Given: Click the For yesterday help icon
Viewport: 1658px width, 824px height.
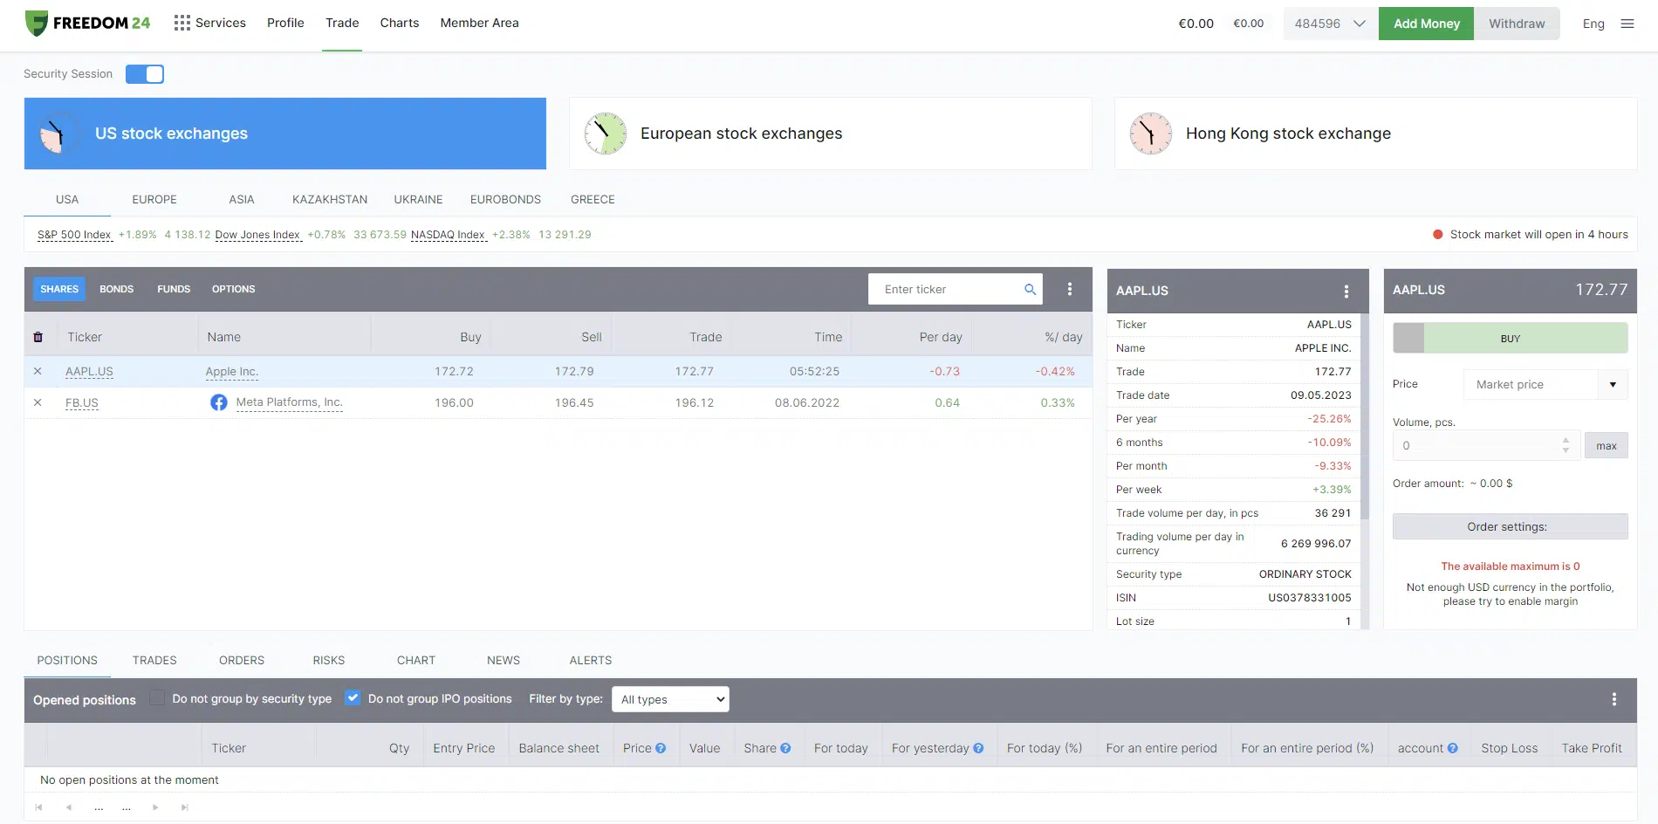Looking at the screenshot, I should pyautogui.click(x=978, y=748).
